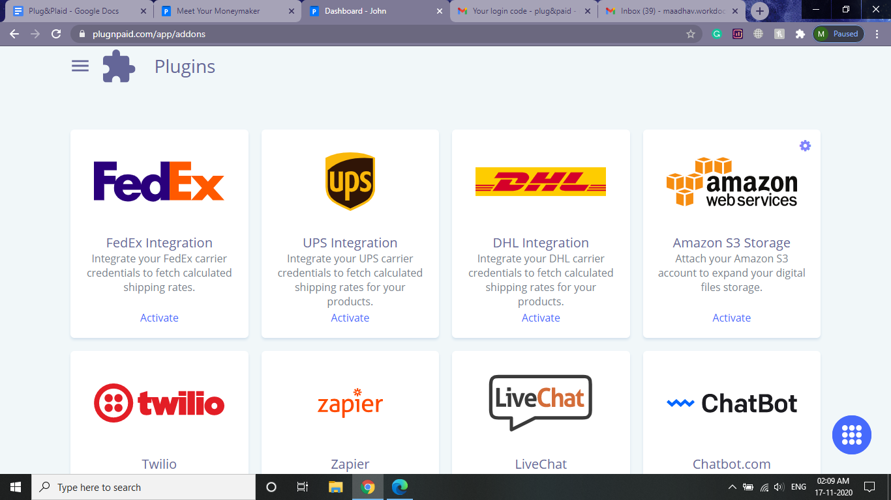Reload the current page
891x500 pixels.
click(x=56, y=34)
